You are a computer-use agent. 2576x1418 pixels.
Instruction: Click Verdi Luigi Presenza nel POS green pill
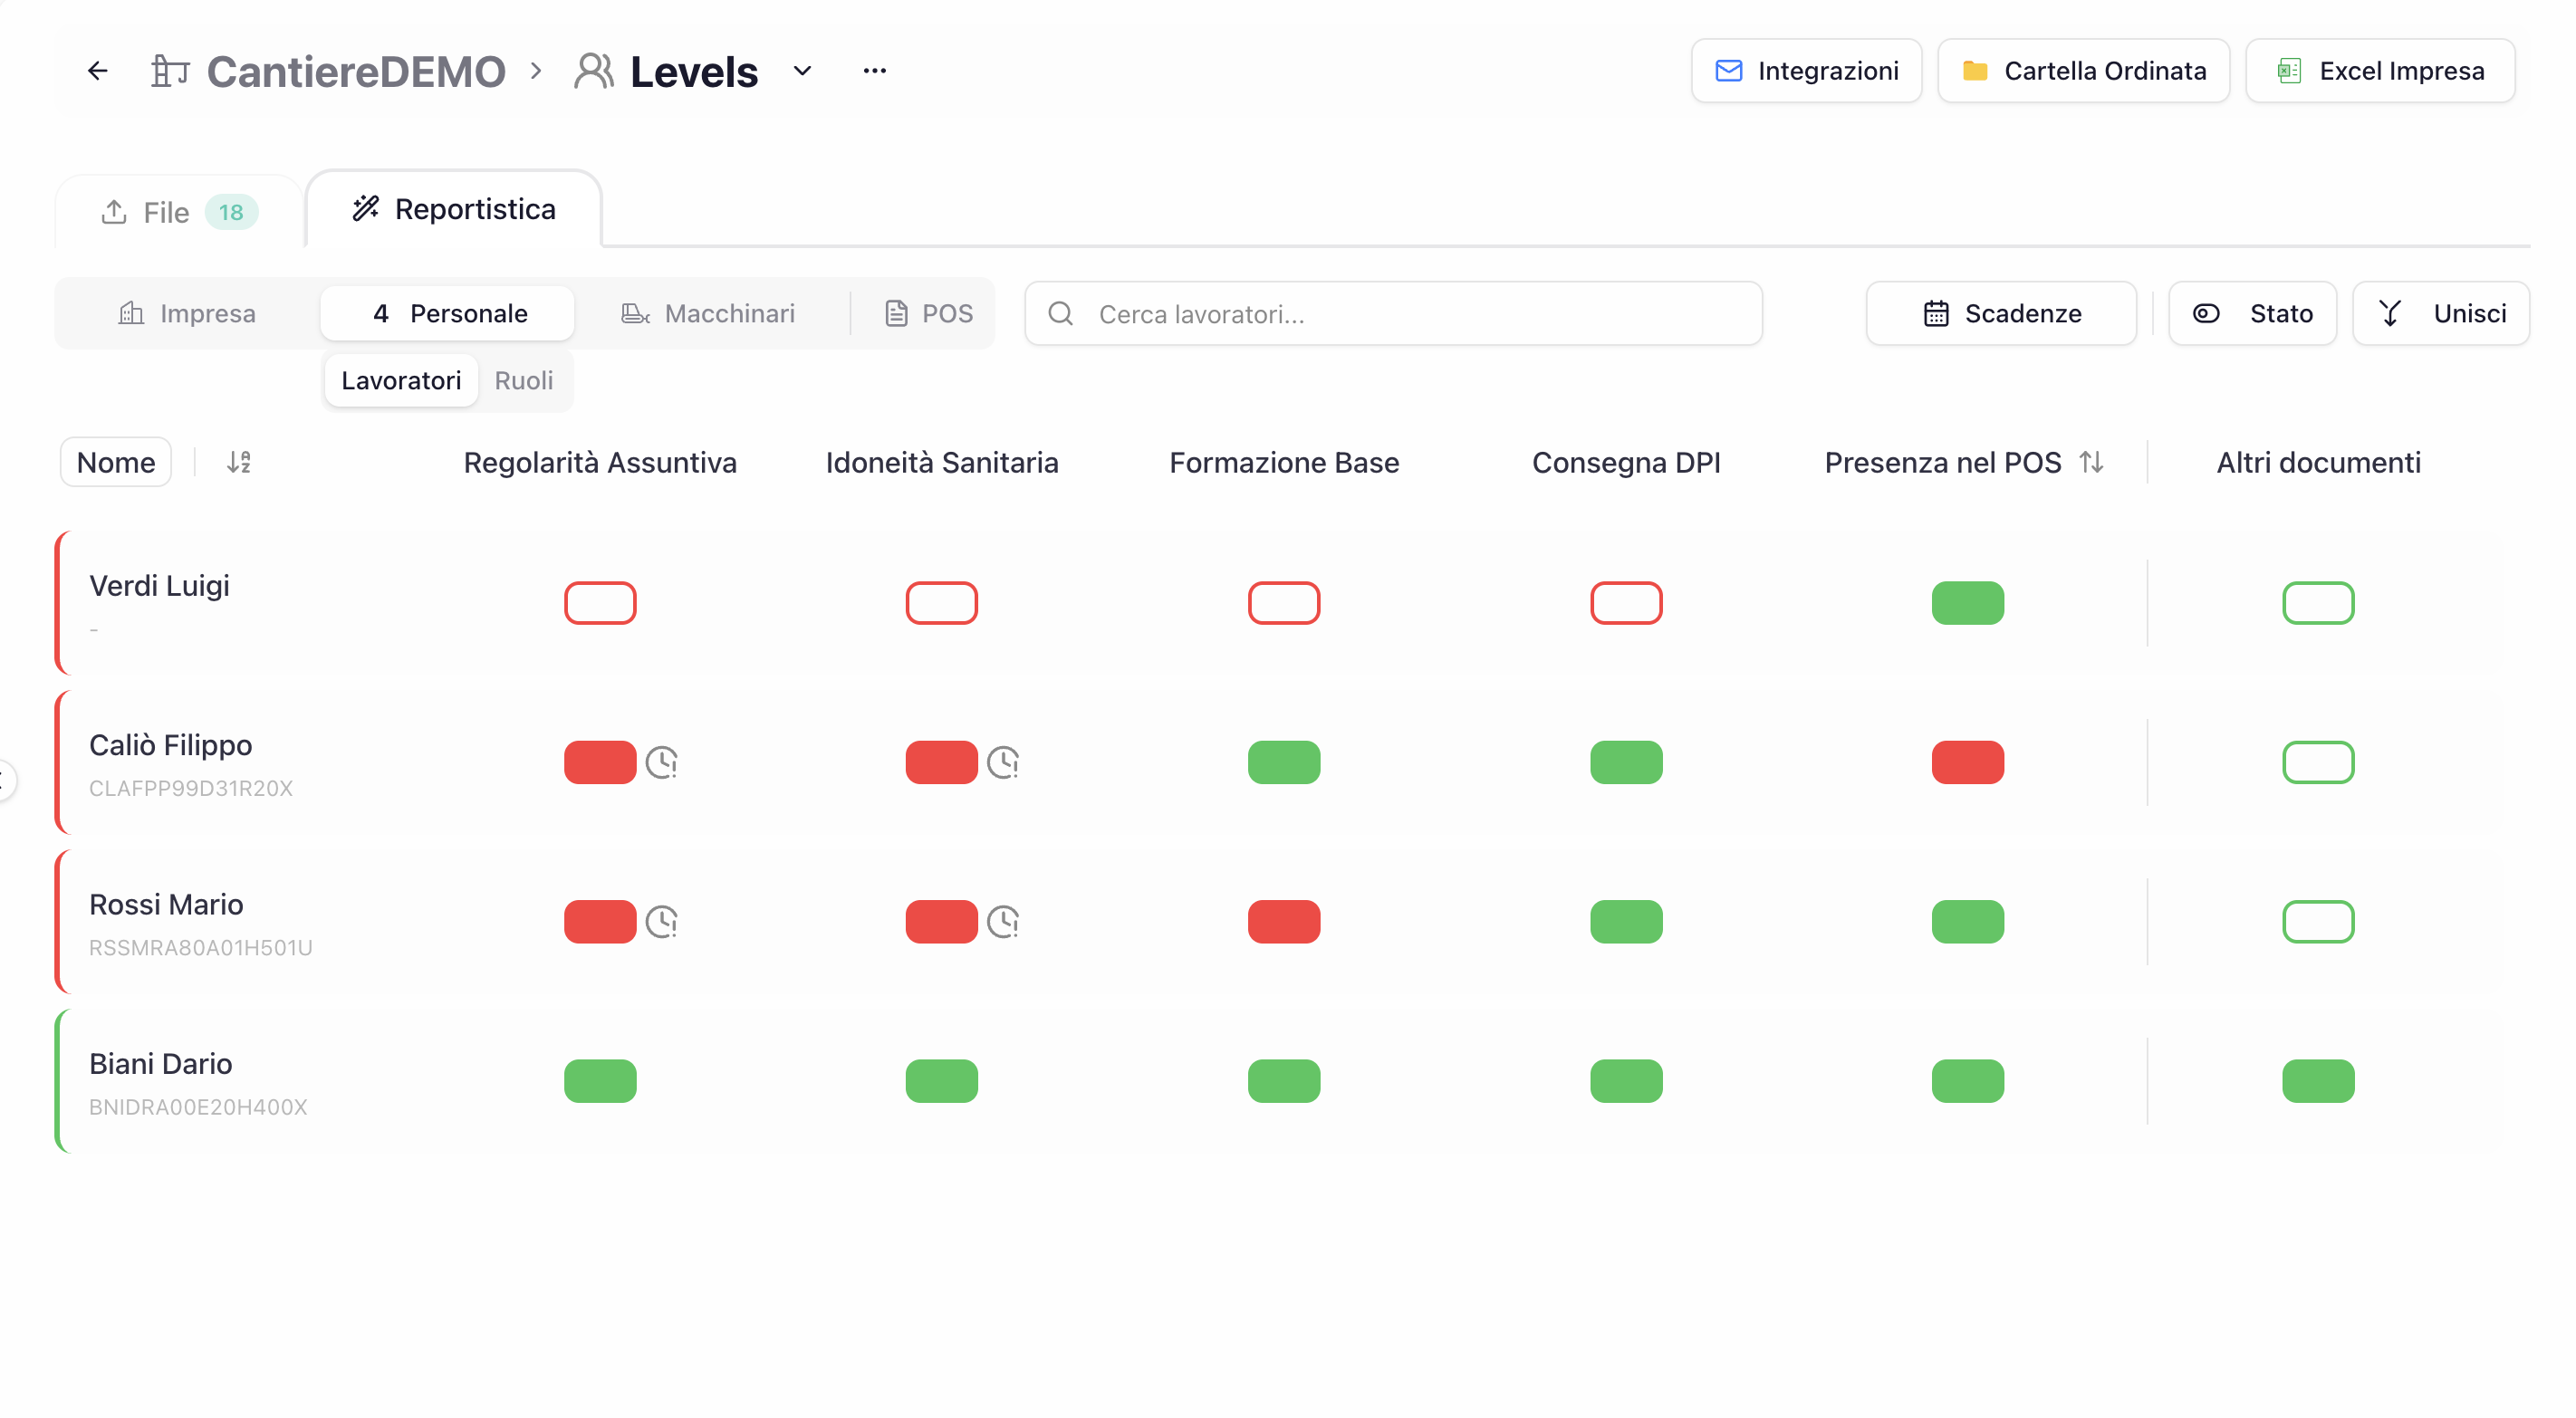pyautogui.click(x=1968, y=603)
